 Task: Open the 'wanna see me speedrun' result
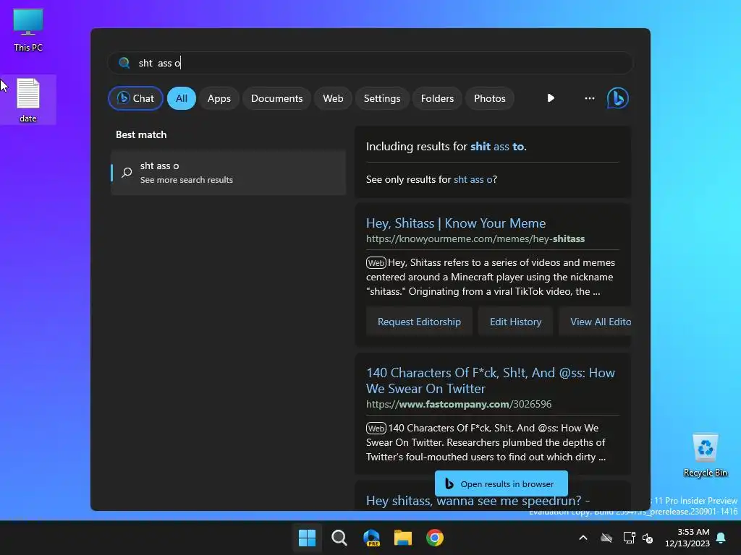tap(478, 503)
